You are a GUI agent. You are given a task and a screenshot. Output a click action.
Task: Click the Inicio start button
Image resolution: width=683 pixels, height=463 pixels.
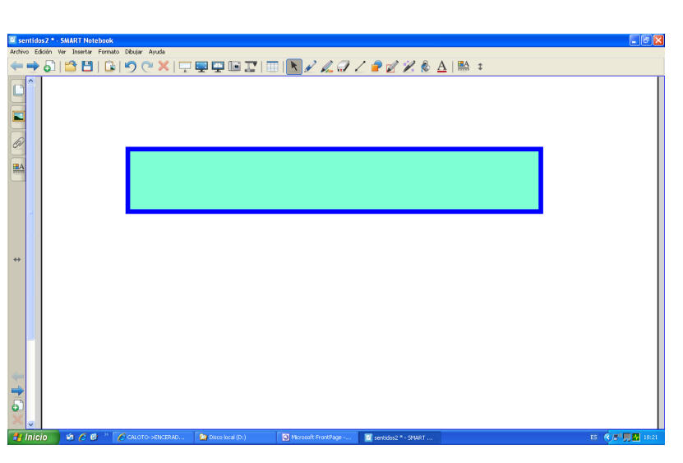(x=33, y=438)
